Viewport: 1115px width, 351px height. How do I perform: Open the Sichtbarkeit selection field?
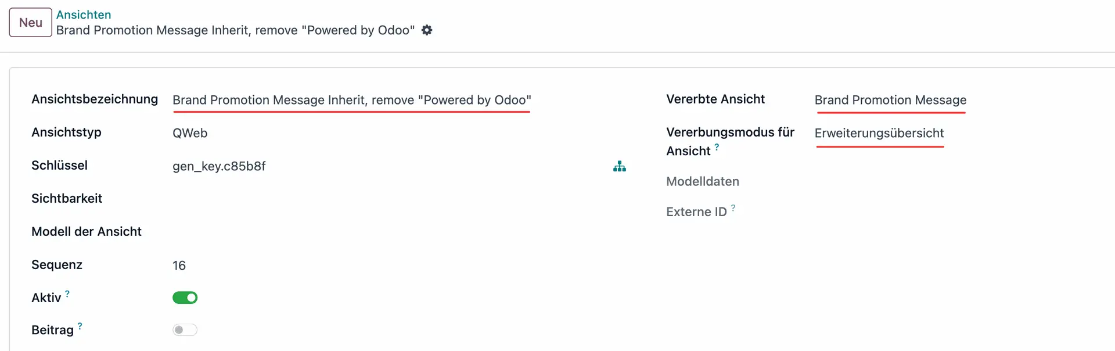click(232, 198)
